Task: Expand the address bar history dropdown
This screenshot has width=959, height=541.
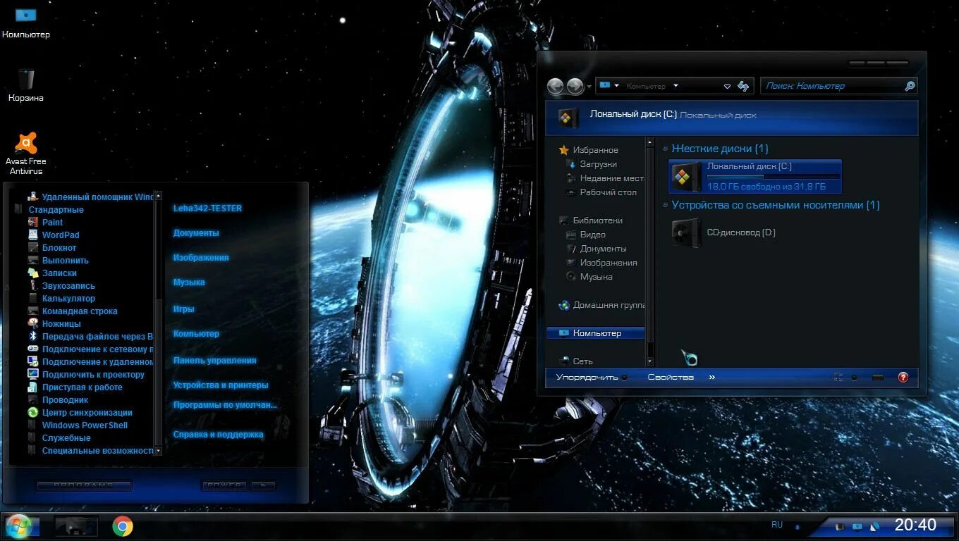Action: coord(728,87)
